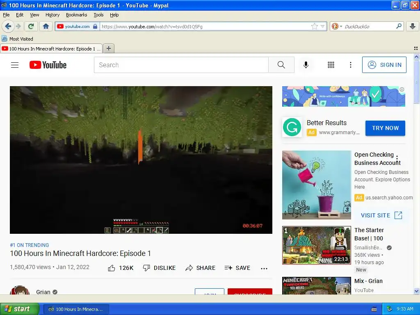Select the 100 Hours In Minecraft tab
The image size is (420, 315).
click(x=51, y=48)
